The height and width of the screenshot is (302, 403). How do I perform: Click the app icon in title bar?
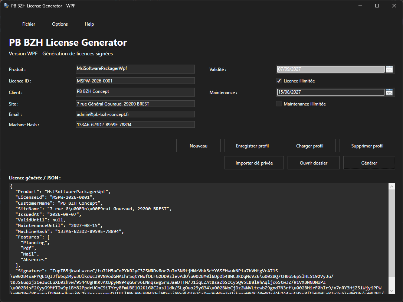pos(6,6)
